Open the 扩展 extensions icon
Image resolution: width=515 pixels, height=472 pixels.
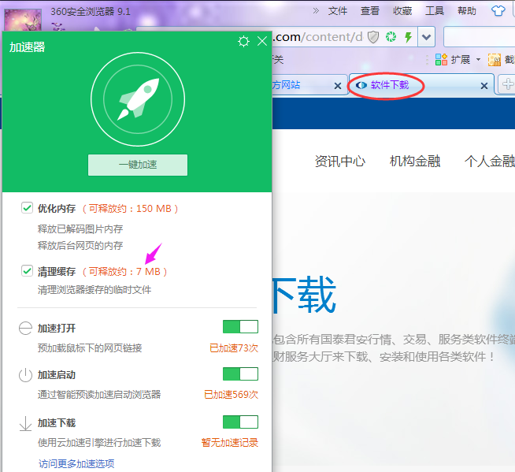tap(441, 60)
